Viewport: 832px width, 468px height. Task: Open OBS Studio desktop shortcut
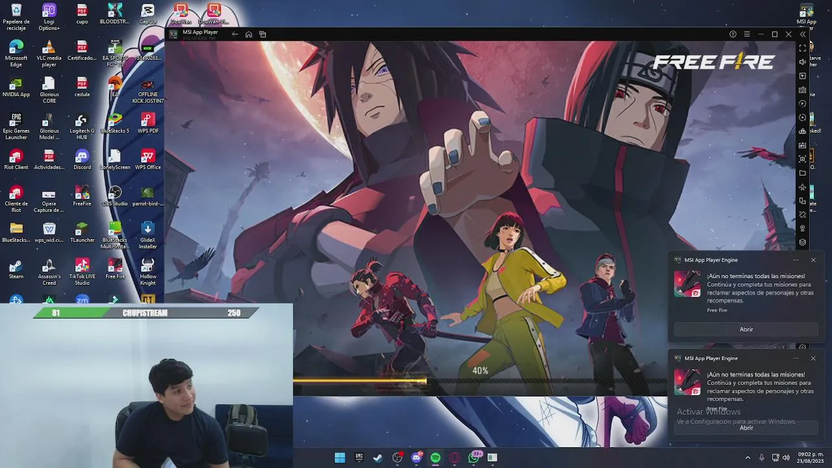[115, 196]
